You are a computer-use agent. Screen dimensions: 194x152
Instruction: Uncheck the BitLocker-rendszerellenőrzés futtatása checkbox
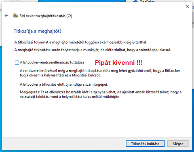tap(17, 63)
